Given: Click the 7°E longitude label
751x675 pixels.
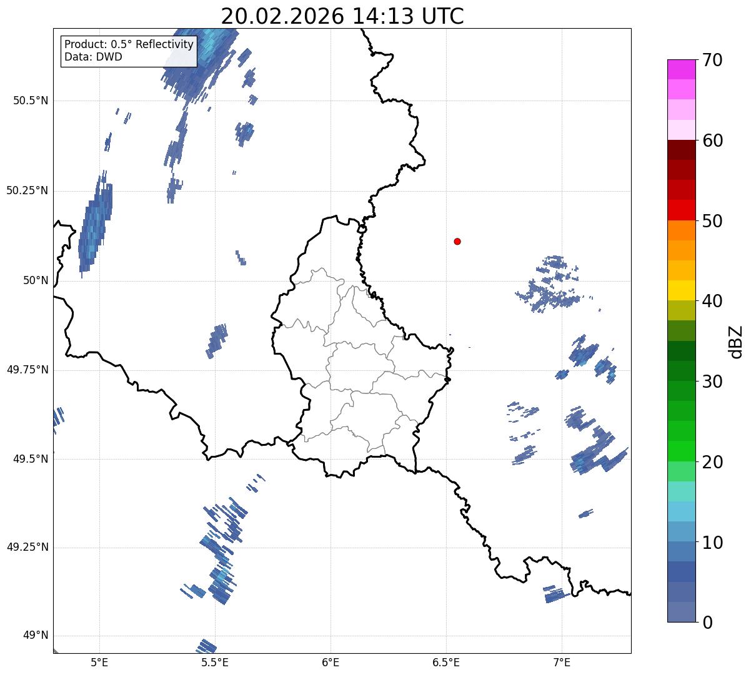Looking at the screenshot, I should point(562,662).
